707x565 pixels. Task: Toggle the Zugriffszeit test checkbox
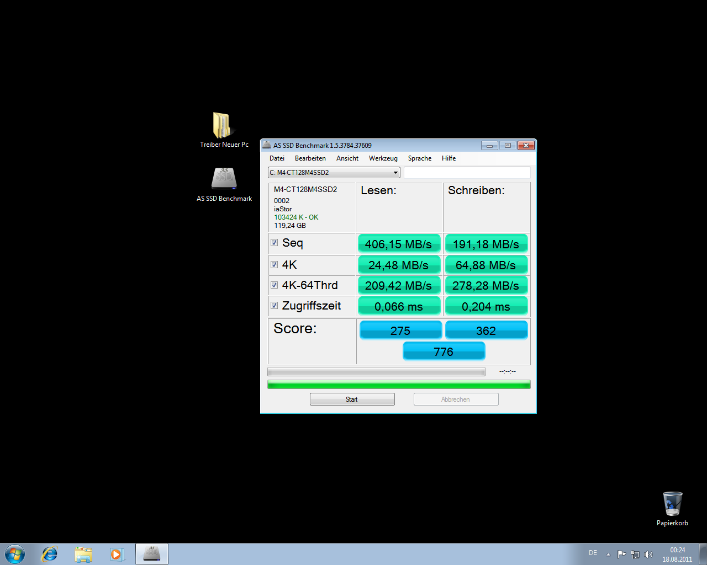point(274,306)
